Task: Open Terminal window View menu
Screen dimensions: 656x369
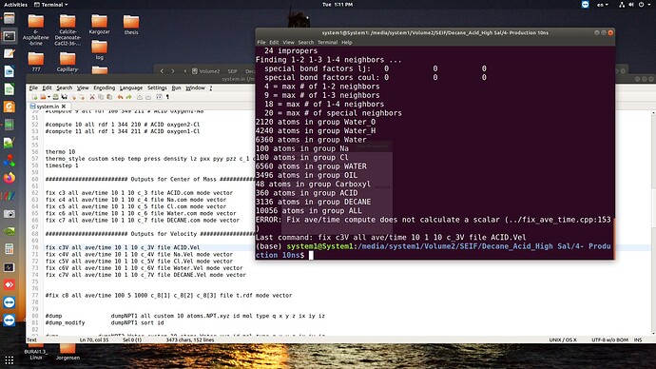Action: [288, 42]
